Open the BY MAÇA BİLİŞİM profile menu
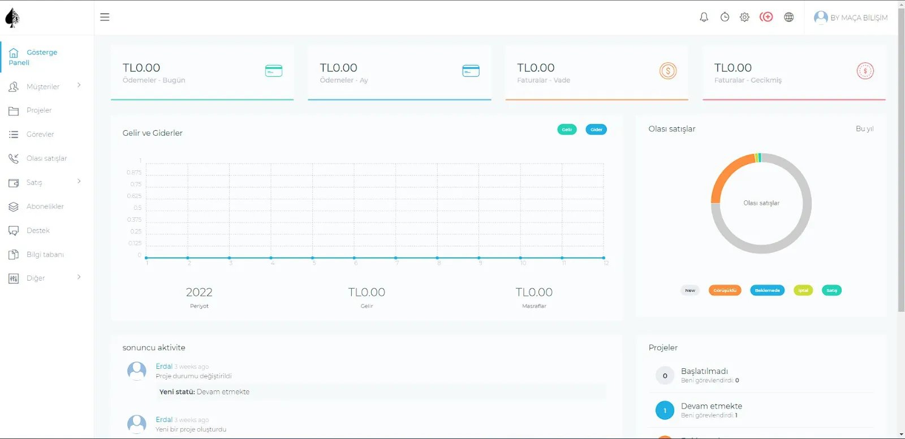Image resolution: width=905 pixels, height=439 pixels. pyautogui.click(x=851, y=18)
